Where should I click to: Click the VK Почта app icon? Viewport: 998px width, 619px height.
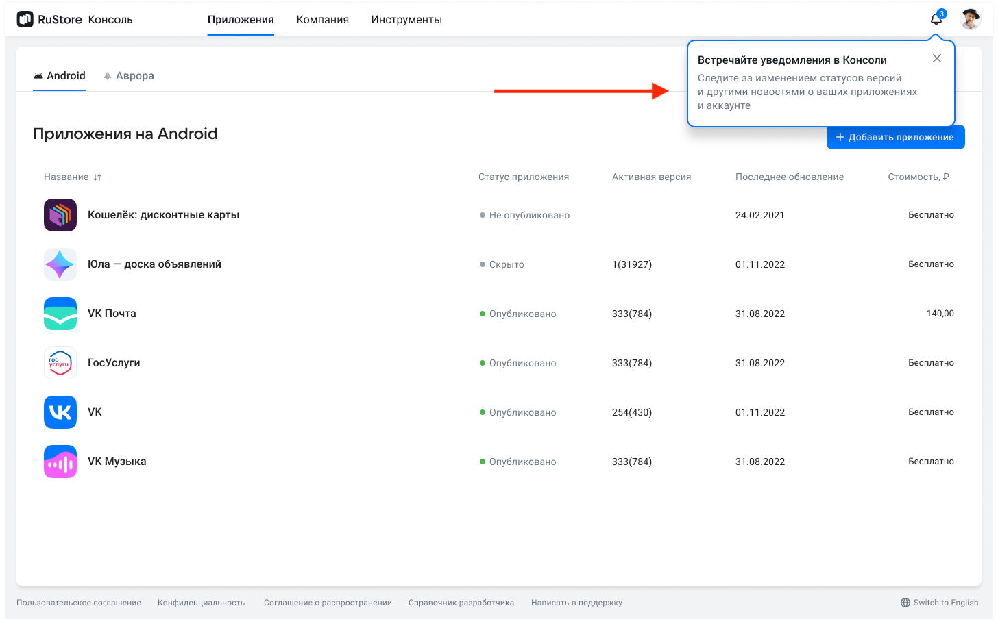(x=60, y=314)
